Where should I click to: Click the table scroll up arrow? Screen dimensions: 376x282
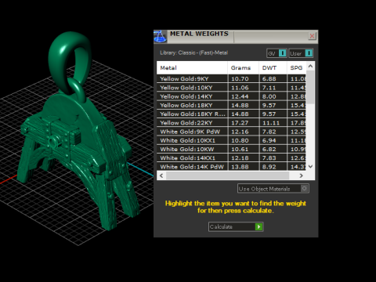point(310,67)
